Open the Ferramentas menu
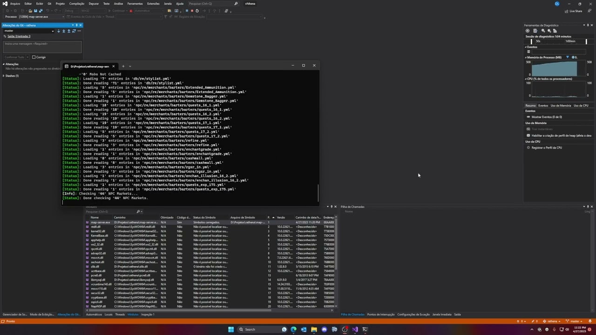Image resolution: width=596 pixels, height=335 pixels. point(135,4)
